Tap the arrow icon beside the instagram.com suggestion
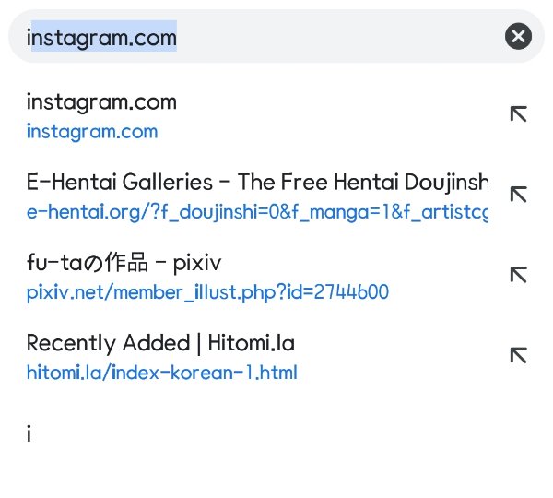This screenshot has width=553, height=498. pos(518,113)
